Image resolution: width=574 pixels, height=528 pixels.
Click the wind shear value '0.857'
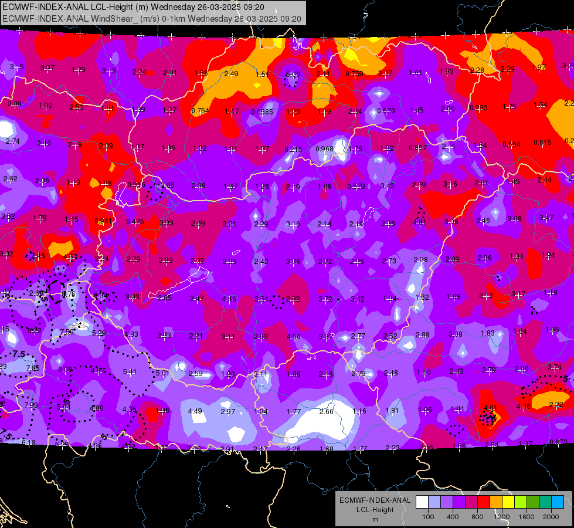[x=417, y=148]
